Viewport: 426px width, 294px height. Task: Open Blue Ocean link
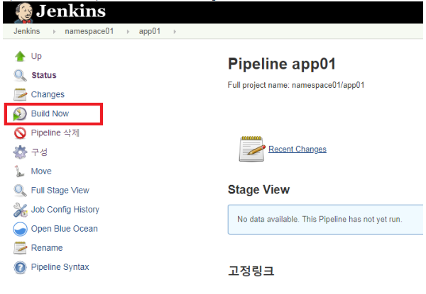64,228
